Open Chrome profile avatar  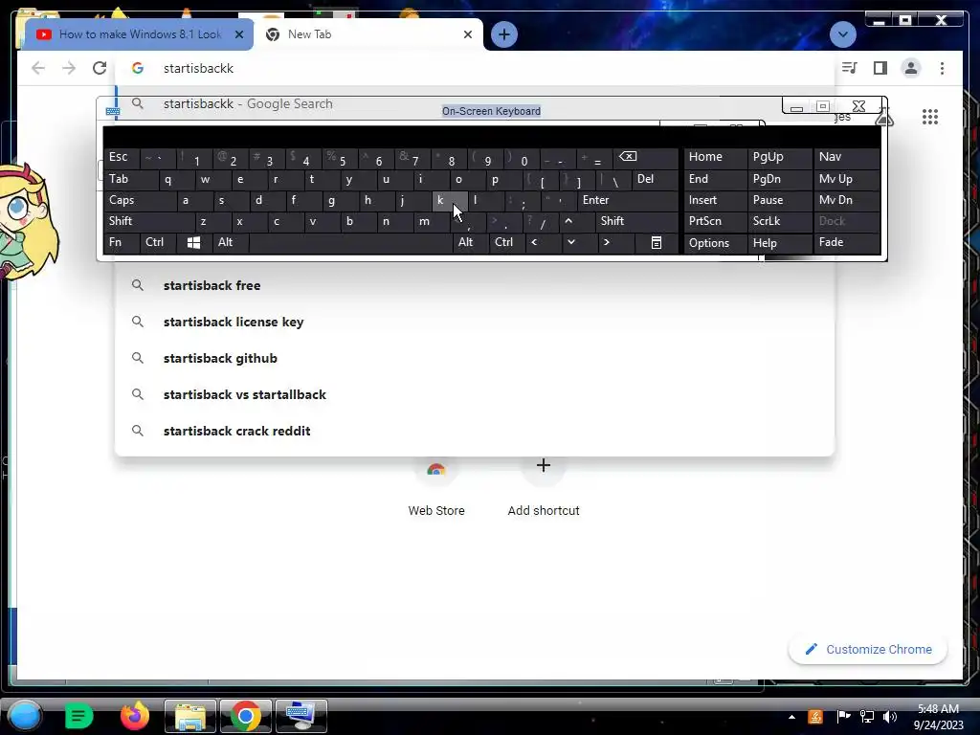point(911,68)
